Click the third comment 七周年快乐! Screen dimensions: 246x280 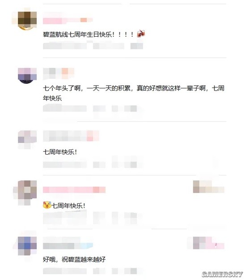[60, 152]
